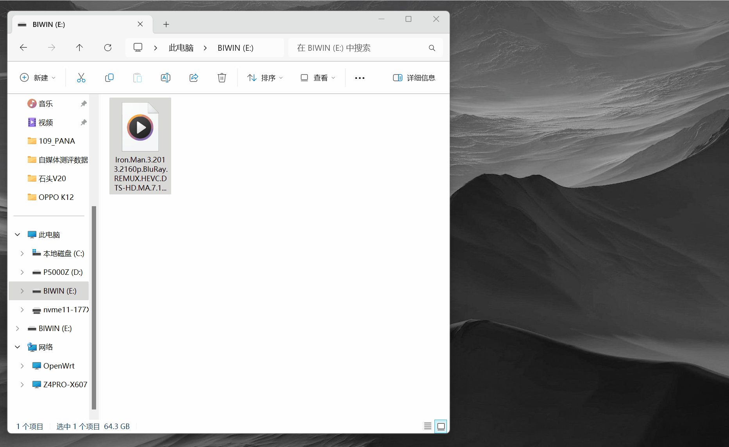The height and width of the screenshot is (447, 729).
Task: Open the 查看 (View) dropdown
Action: pos(318,78)
